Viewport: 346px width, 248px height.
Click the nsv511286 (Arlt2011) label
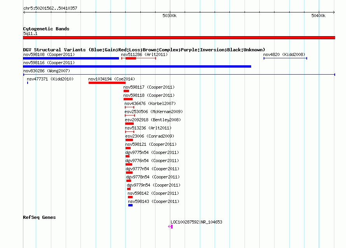pos(144,54)
